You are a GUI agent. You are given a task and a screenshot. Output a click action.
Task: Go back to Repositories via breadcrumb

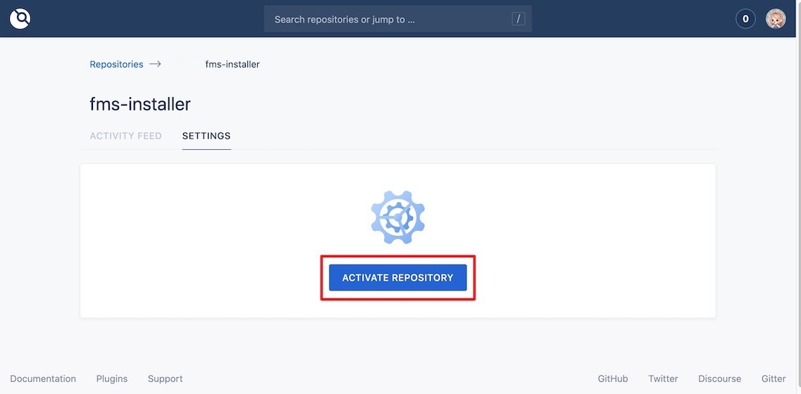tap(116, 64)
